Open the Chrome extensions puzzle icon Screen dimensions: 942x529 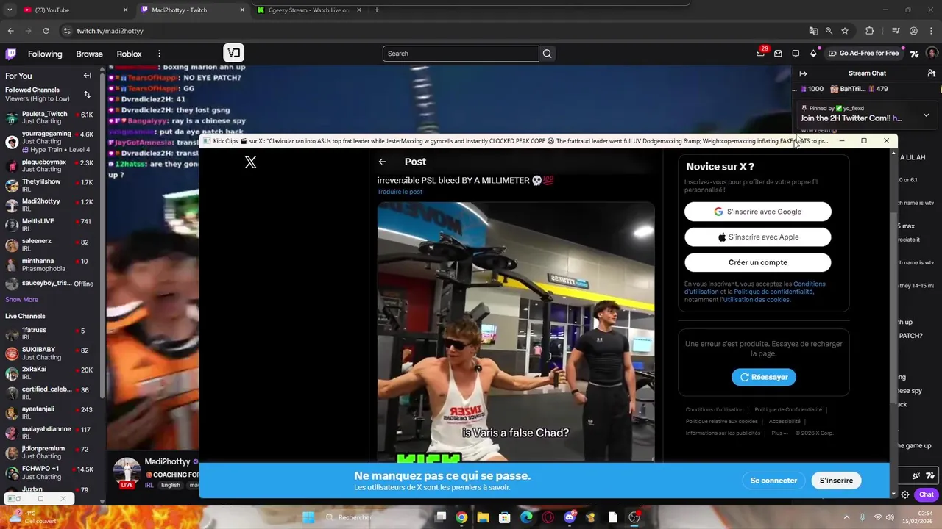869,31
